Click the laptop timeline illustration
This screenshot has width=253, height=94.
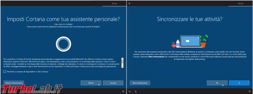point(190,41)
